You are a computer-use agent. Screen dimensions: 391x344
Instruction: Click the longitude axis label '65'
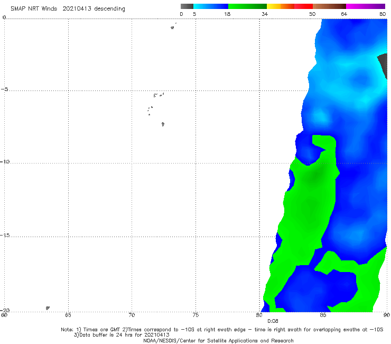click(x=68, y=315)
